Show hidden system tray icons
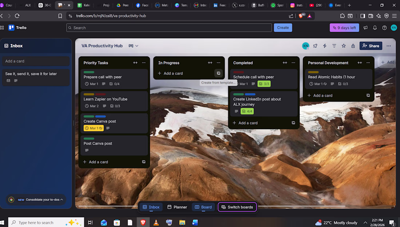The image size is (400, 227). coord(365,223)
